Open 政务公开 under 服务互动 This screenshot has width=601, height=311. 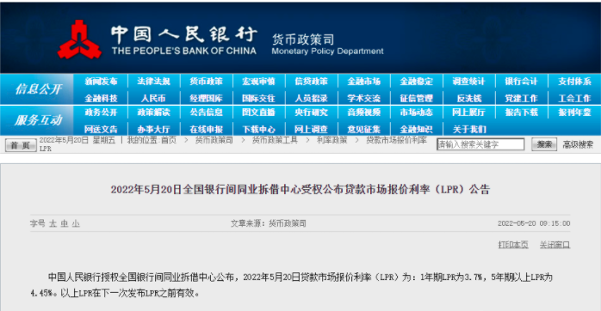[101, 113]
